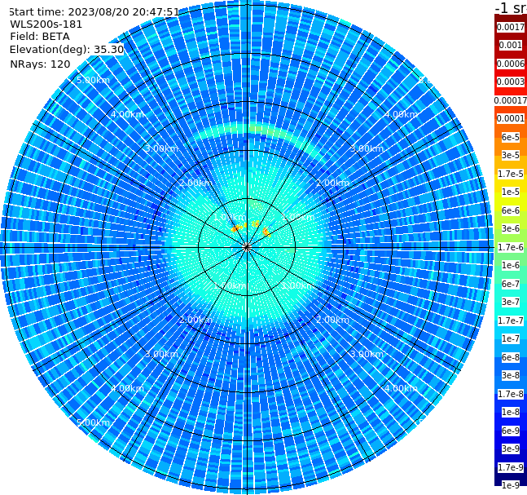Select the 1e-5 colorbar label

511,192
